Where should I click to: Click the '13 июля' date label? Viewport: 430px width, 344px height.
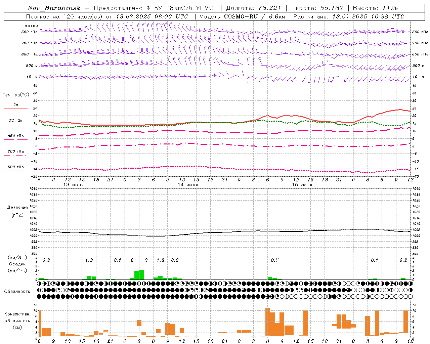[x=74, y=185]
